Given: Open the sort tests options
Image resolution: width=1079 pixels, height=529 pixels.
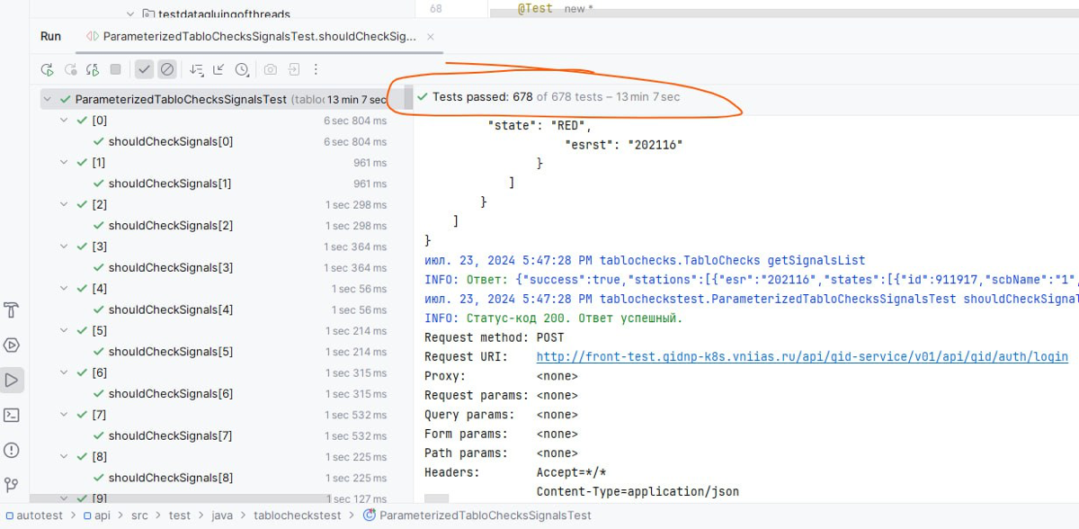Looking at the screenshot, I should (197, 69).
